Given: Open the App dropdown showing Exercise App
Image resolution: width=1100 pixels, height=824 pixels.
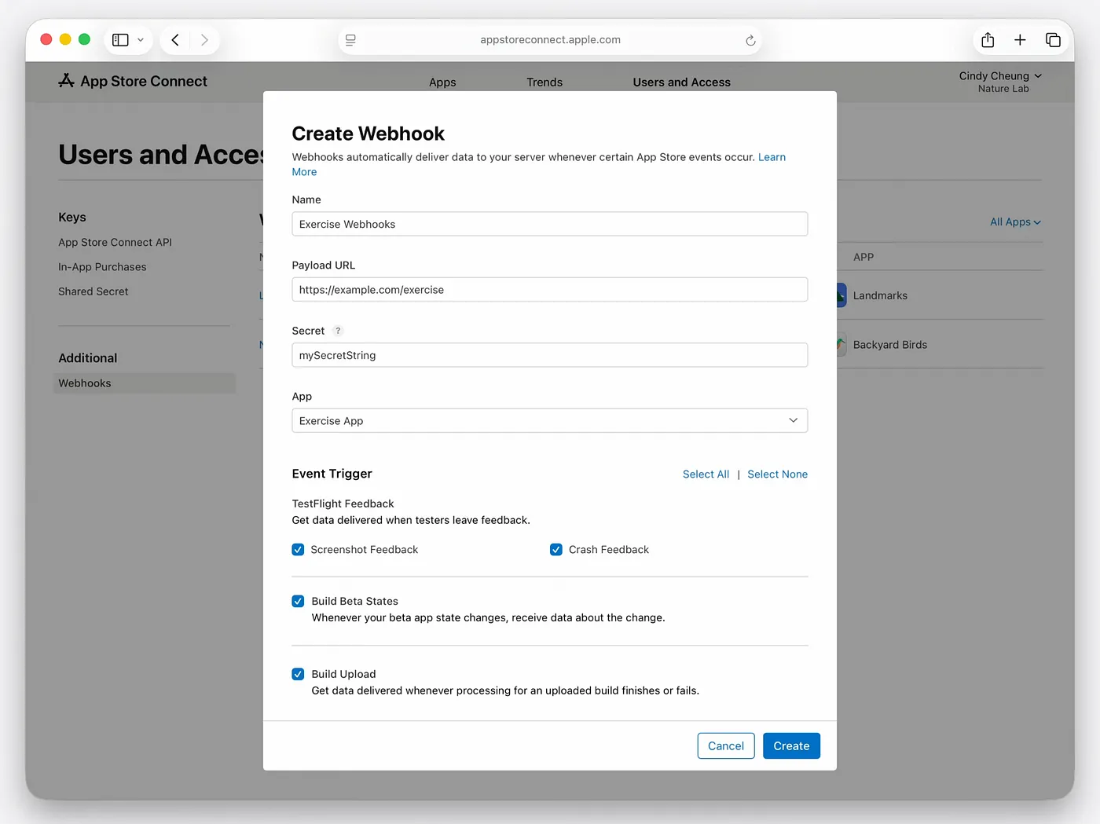Looking at the screenshot, I should (x=550, y=421).
